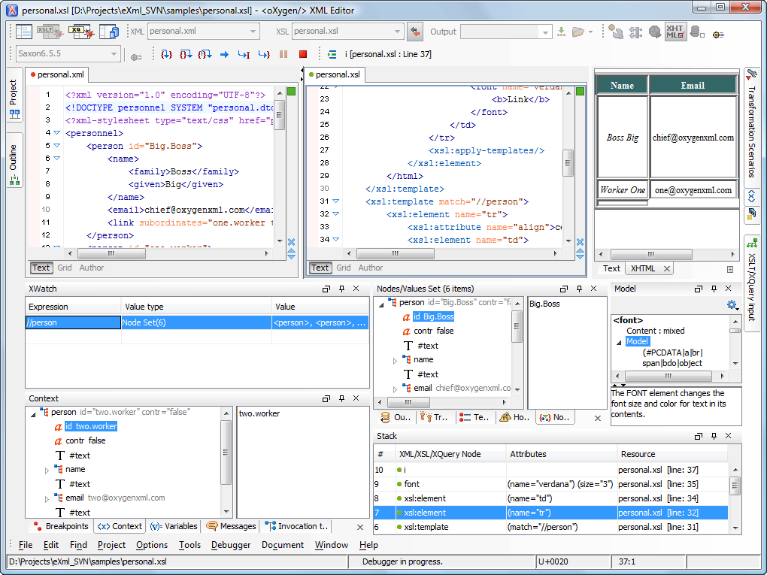Click the extensions libraries icon in toolbar

635,32
